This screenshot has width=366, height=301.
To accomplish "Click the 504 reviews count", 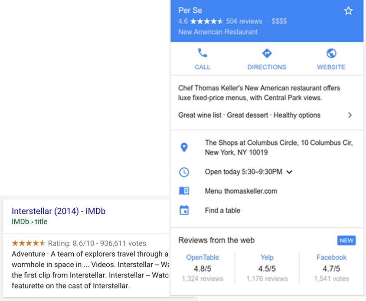I will pyautogui.click(x=244, y=21).
